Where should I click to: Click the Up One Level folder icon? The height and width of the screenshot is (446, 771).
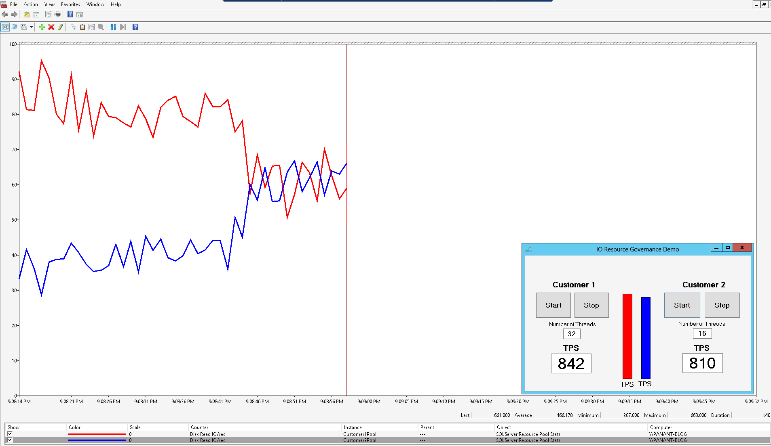tap(26, 15)
